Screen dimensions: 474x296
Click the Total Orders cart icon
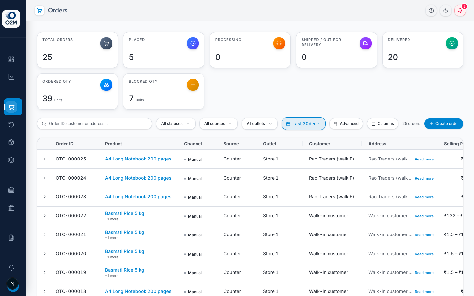[x=106, y=43]
